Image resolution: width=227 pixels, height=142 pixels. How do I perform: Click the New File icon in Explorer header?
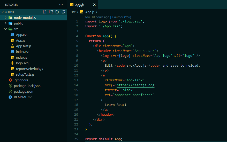tap(45, 12)
